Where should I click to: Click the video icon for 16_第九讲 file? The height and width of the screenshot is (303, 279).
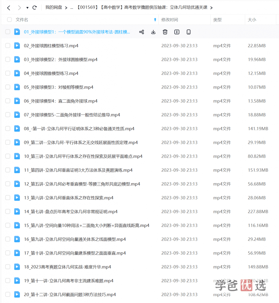coord(17,239)
